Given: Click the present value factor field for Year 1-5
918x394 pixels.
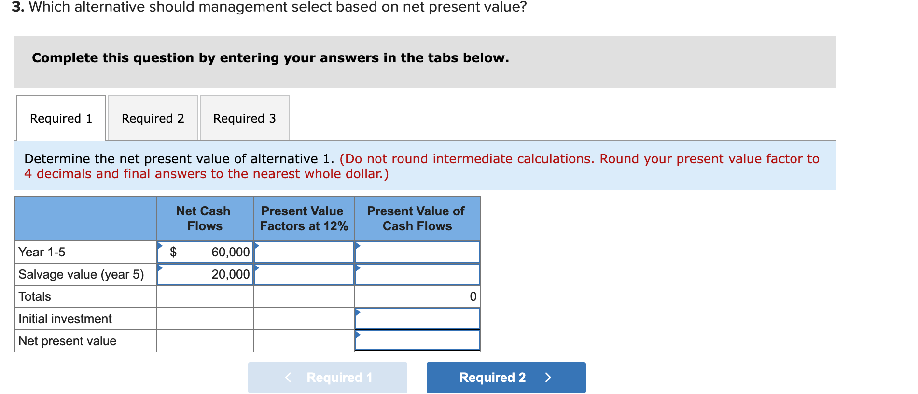Looking at the screenshot, I should pos(303,252).
